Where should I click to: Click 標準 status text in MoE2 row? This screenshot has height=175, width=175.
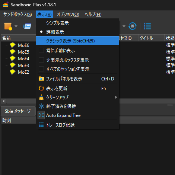point(171,72)
